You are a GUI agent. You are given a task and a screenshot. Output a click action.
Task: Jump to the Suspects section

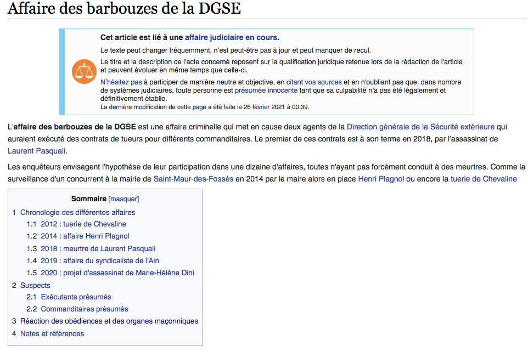[x=35, y=285]
